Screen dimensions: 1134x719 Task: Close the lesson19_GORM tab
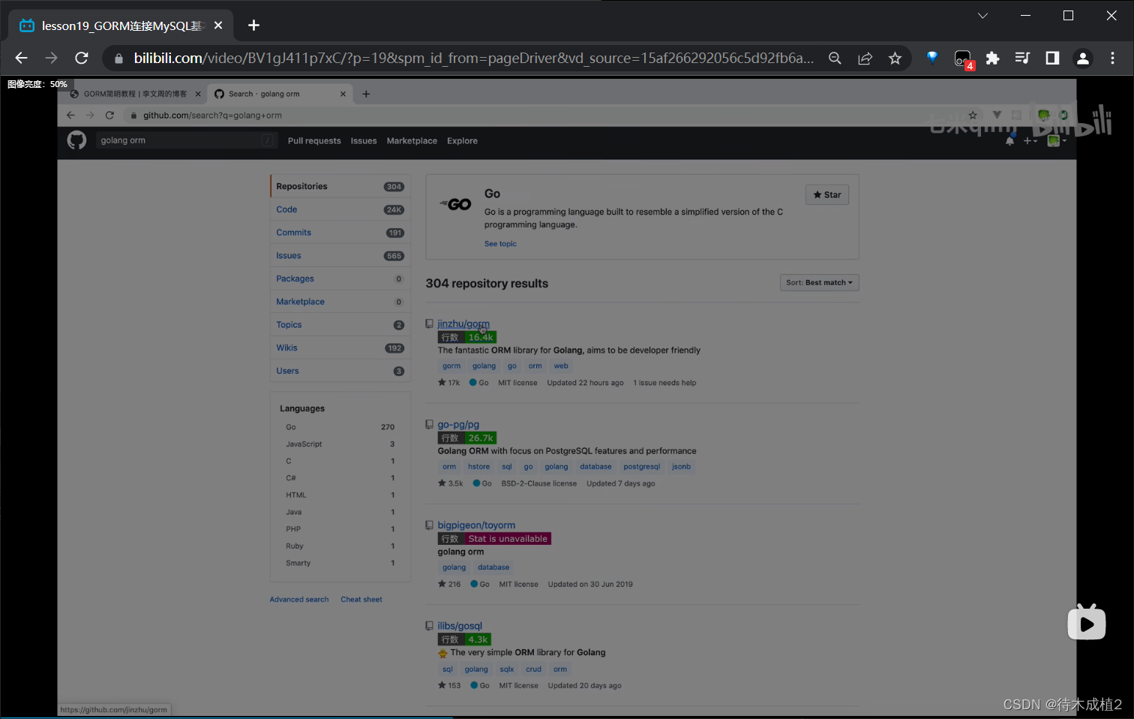[218, 26]
